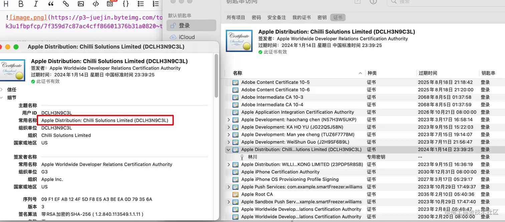
Task: Click the signature algorithm SHA-256 value
Action: 92,214
